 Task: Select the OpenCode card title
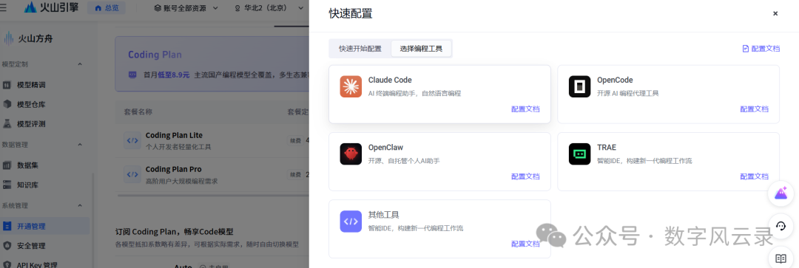pos(615,80)
